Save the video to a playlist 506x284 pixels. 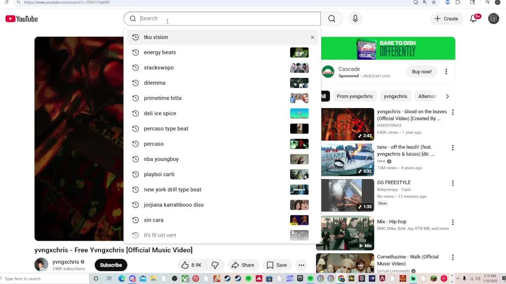pyautogui.click(x=277, y=265)
